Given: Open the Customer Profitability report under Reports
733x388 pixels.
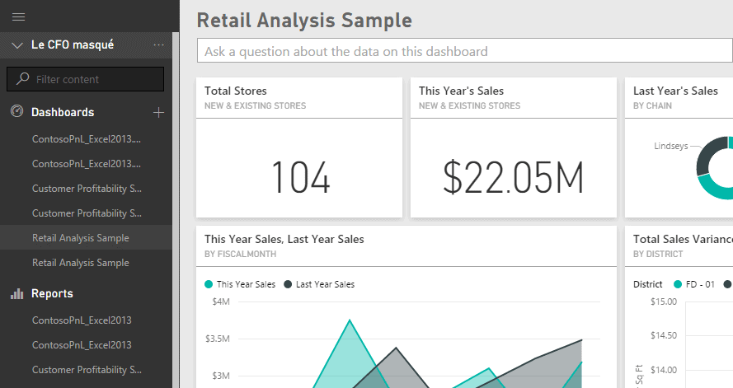Looking at the screenshot, I should [x=86, y=369].
